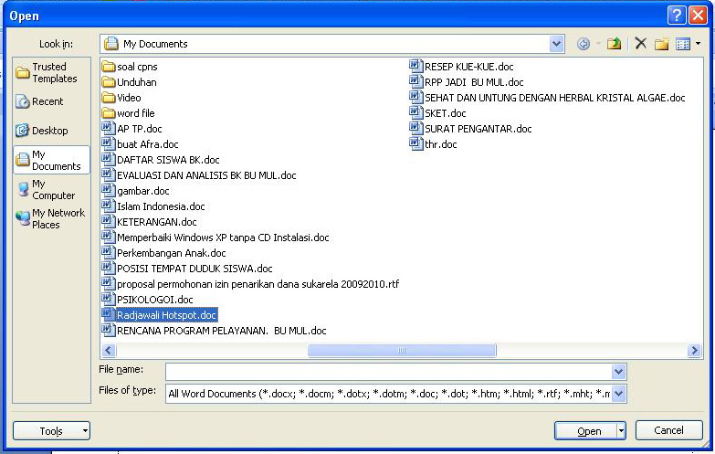Click the Word icon of SKET.doc

415,112
